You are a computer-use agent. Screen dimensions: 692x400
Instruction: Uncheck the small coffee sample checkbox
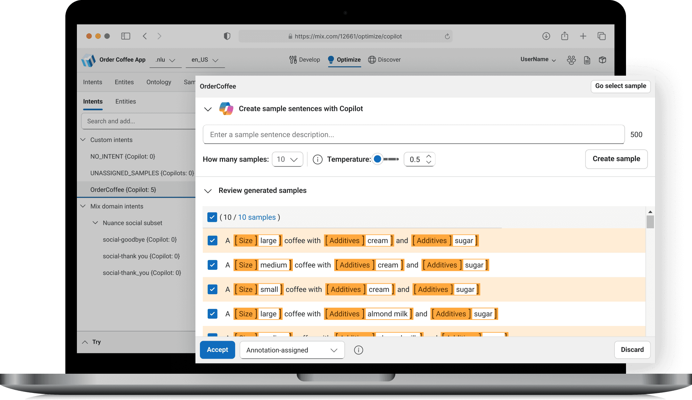(x=212, y=289)
